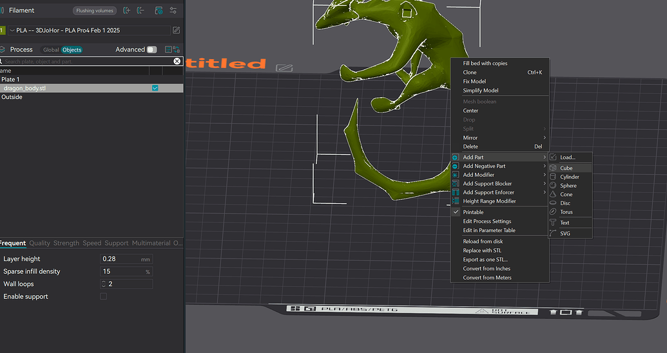The width and height of the screenshot is (667, 353).
Task: Choose Edit Process Settings
Action: coord(487,221)
